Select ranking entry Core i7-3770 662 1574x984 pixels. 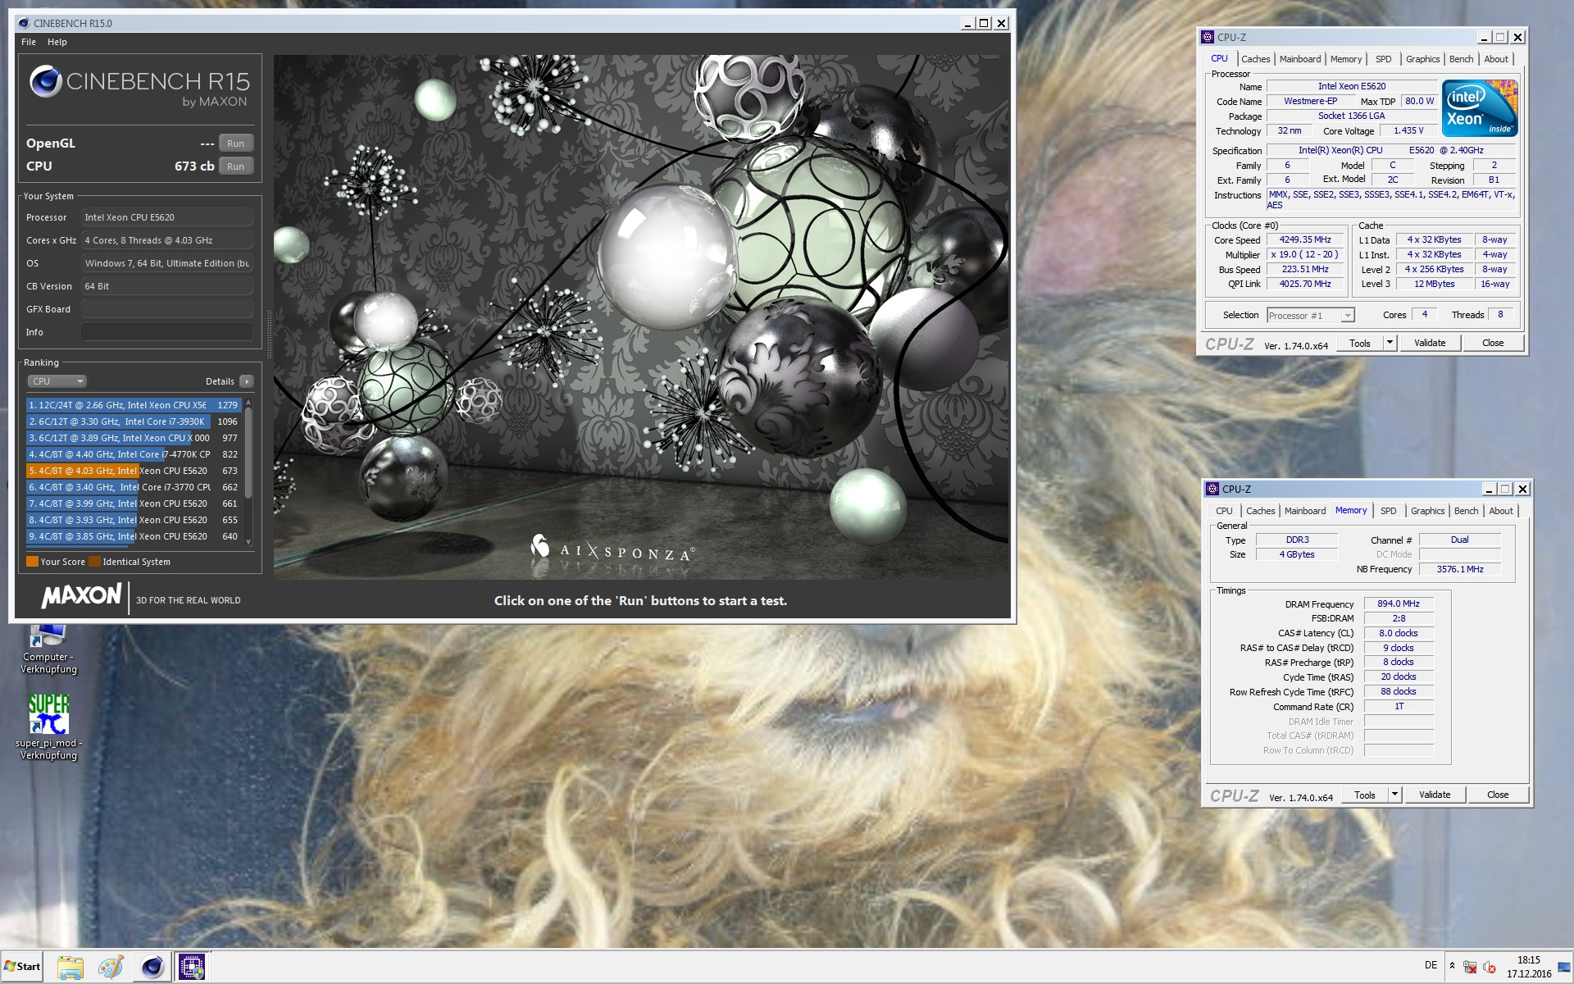[134, 487]
